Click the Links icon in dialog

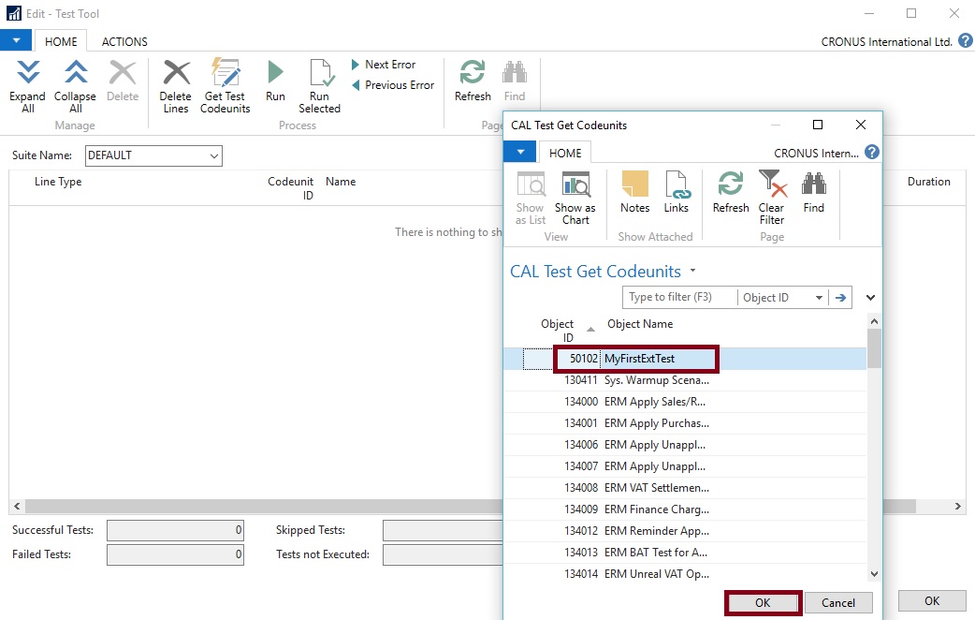676,185
